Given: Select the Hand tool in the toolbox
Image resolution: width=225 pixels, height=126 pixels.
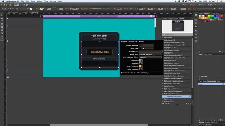Looking at the screenshot, I should pyautogui.click(x=2, y=30).
